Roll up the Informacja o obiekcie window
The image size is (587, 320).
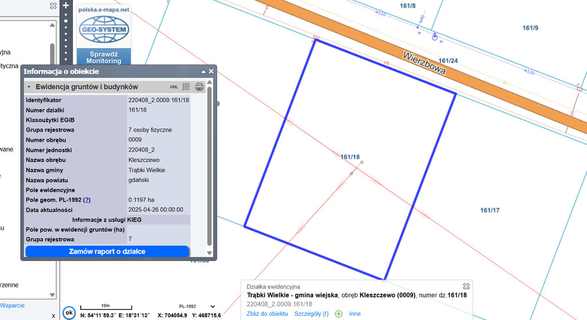[202, 72]
